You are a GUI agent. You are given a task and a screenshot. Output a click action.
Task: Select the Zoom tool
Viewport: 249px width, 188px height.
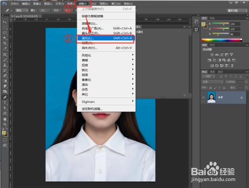[5, 124]
